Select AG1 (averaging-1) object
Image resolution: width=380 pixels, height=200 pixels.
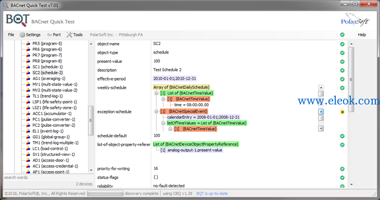point(49,78)
